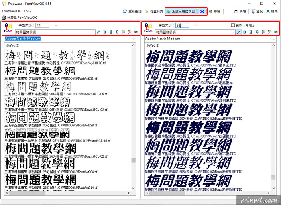Click the printer icon in right panel
The image size is (281, 205).
pos(276,32)
